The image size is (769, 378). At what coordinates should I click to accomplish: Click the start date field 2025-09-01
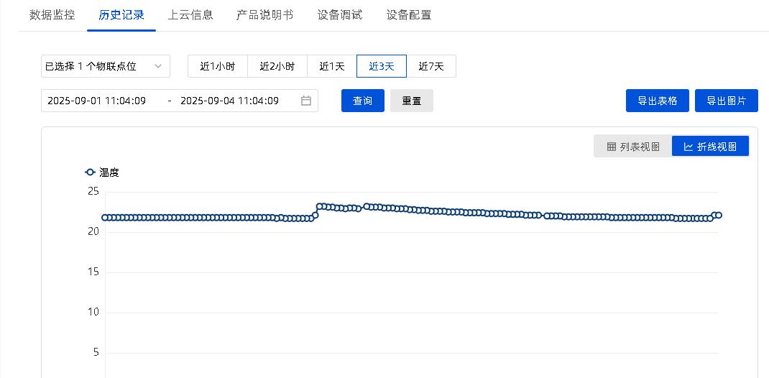tap(97, 101)
